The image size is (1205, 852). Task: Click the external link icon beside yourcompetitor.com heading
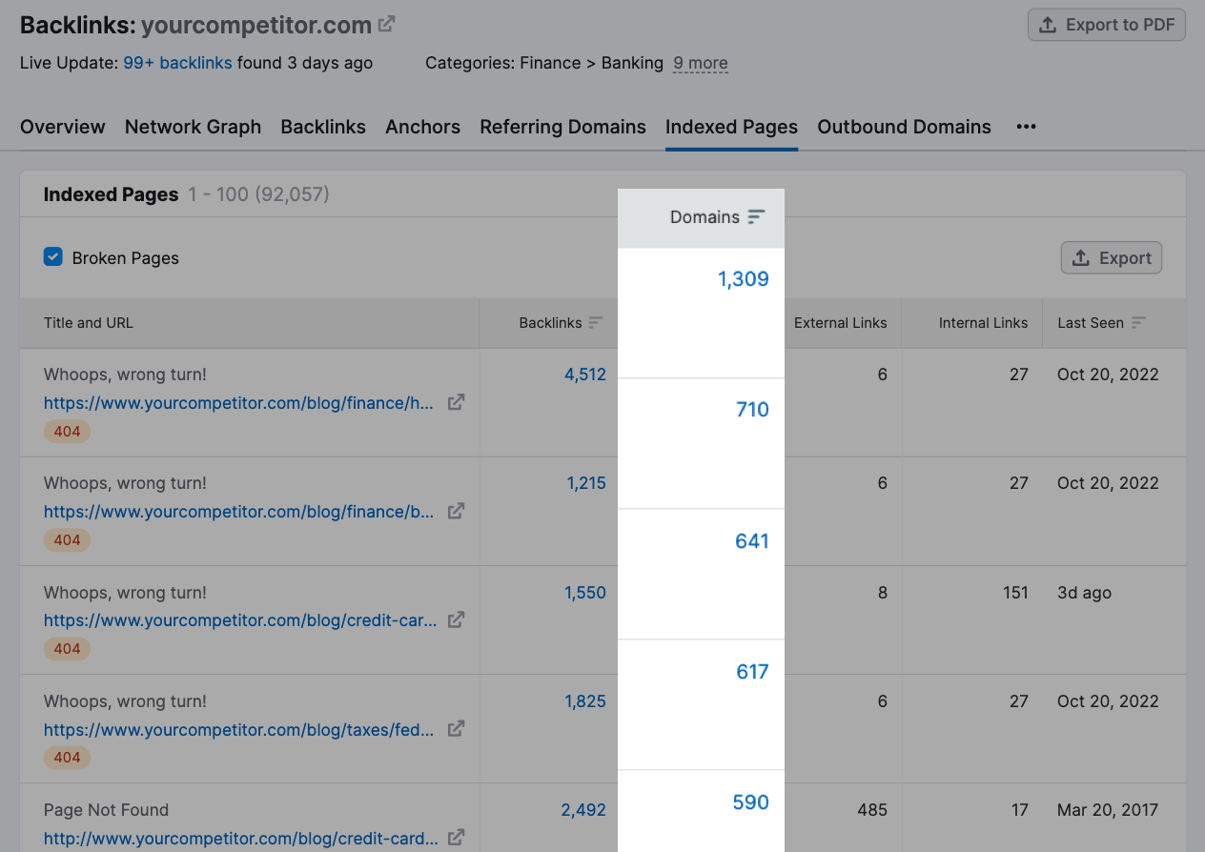pos(385,24)
